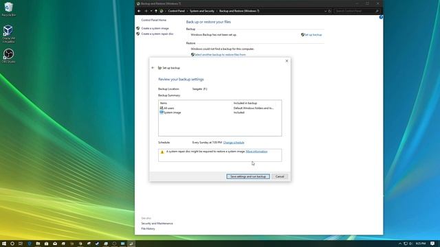Open the Store icon on taskbar
Image resolution: width=440 pixels, height=247 pixels.
pos(46,244)
